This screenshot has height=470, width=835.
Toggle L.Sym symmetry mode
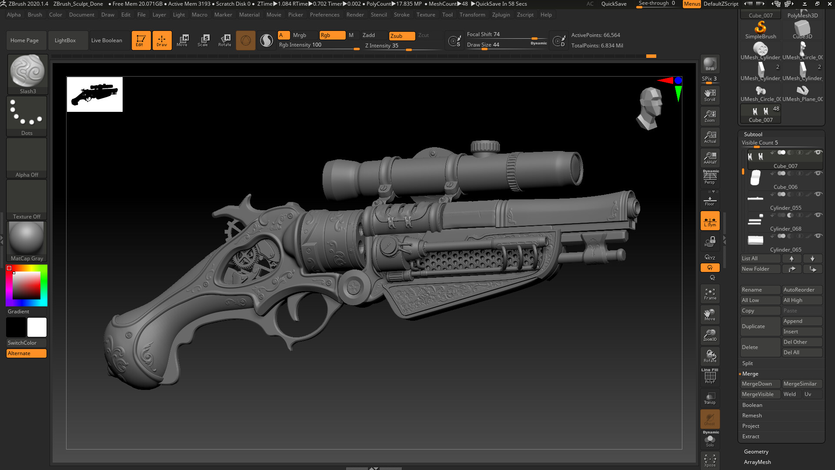coord(710,221)
